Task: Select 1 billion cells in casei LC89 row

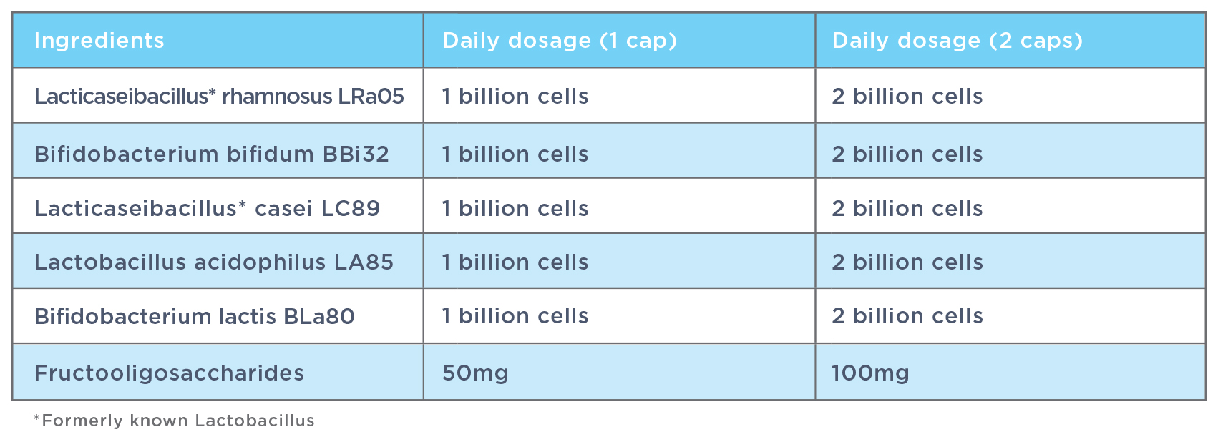Action: [x=515, y=208]
